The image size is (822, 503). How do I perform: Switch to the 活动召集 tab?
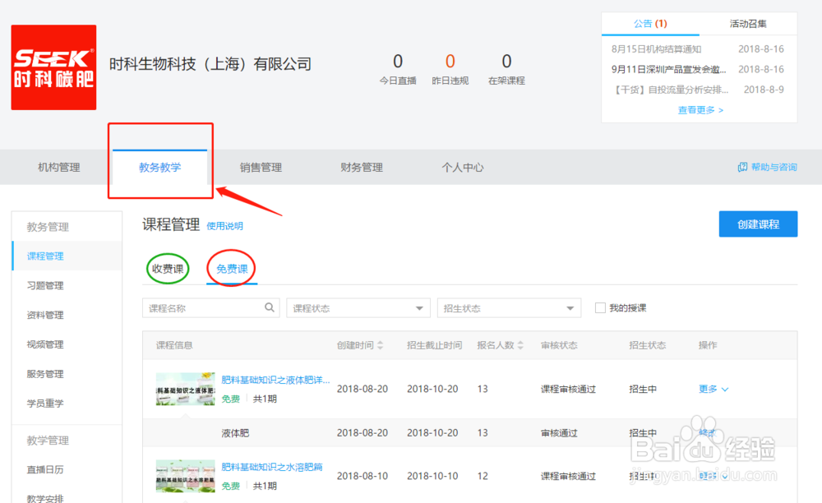(x=748, y=24)
